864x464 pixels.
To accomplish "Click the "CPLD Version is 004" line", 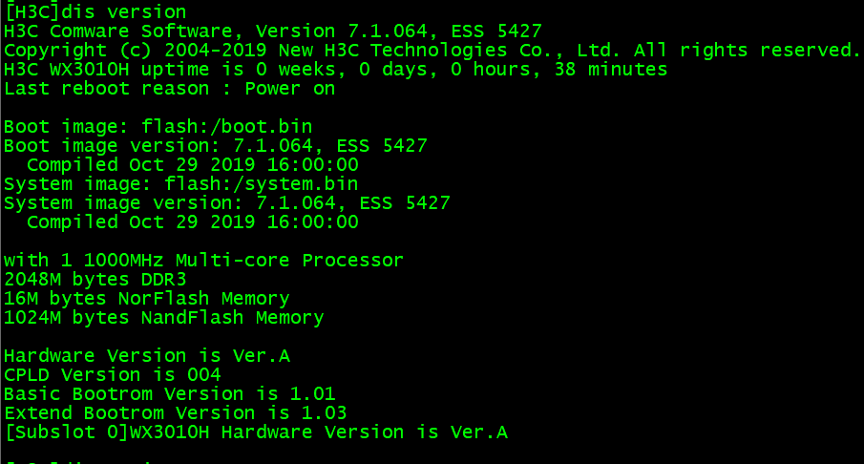I will [112, 375].
